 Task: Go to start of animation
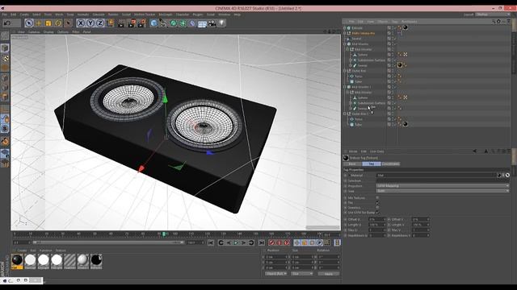(211, 242)
